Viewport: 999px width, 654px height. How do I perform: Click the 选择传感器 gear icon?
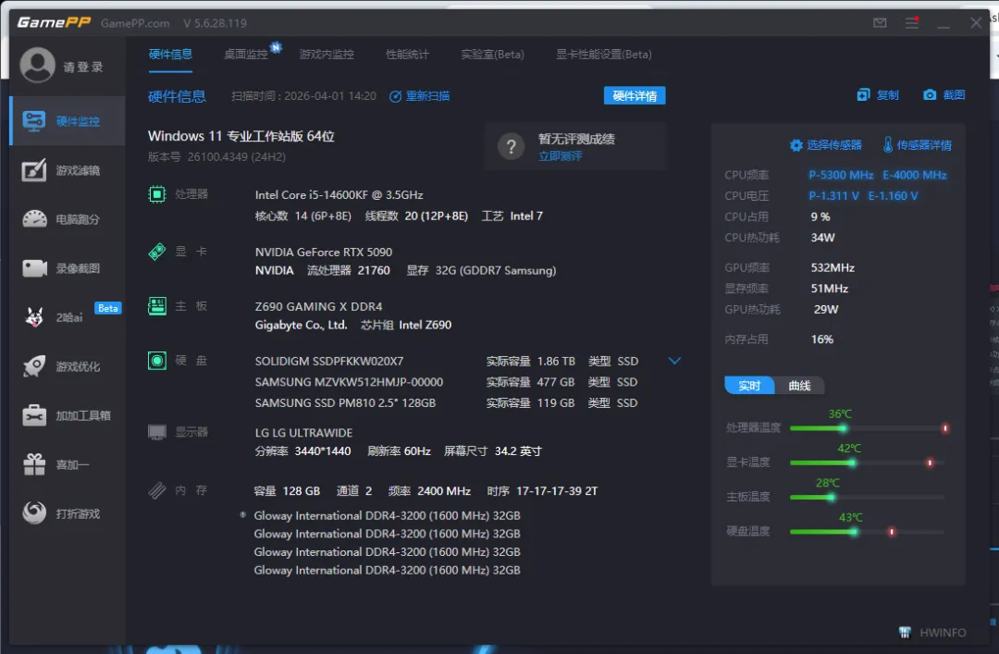(x=795, y=145)
